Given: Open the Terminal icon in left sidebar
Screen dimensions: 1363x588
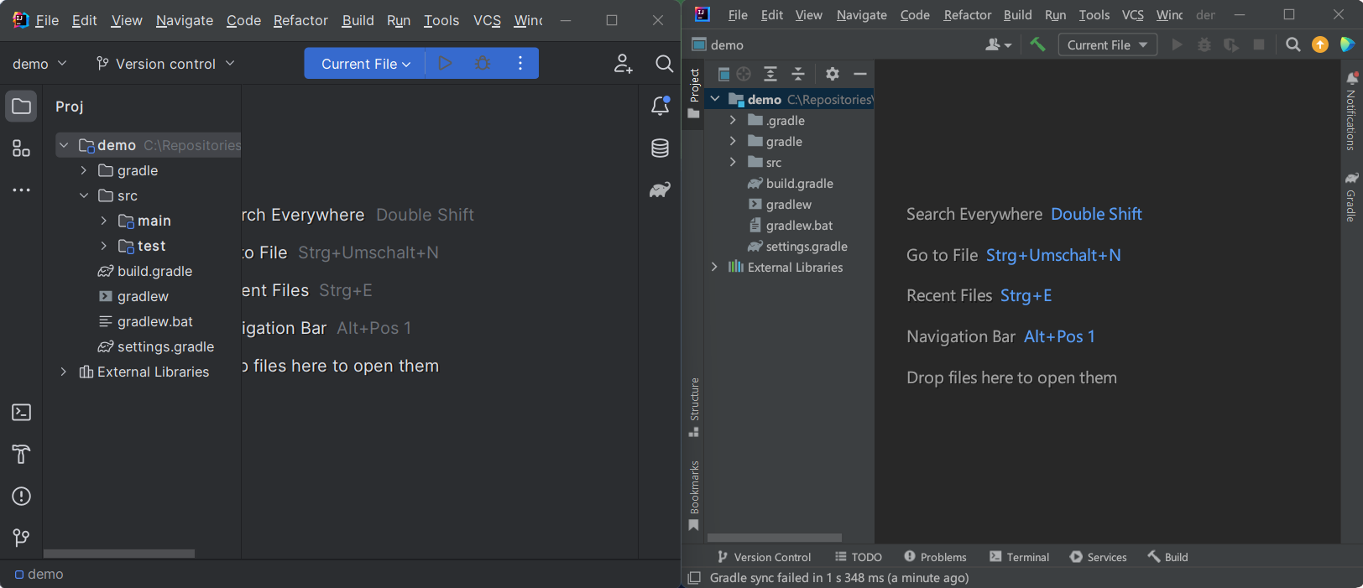Looking at the screenshot, I should (22, 413).
